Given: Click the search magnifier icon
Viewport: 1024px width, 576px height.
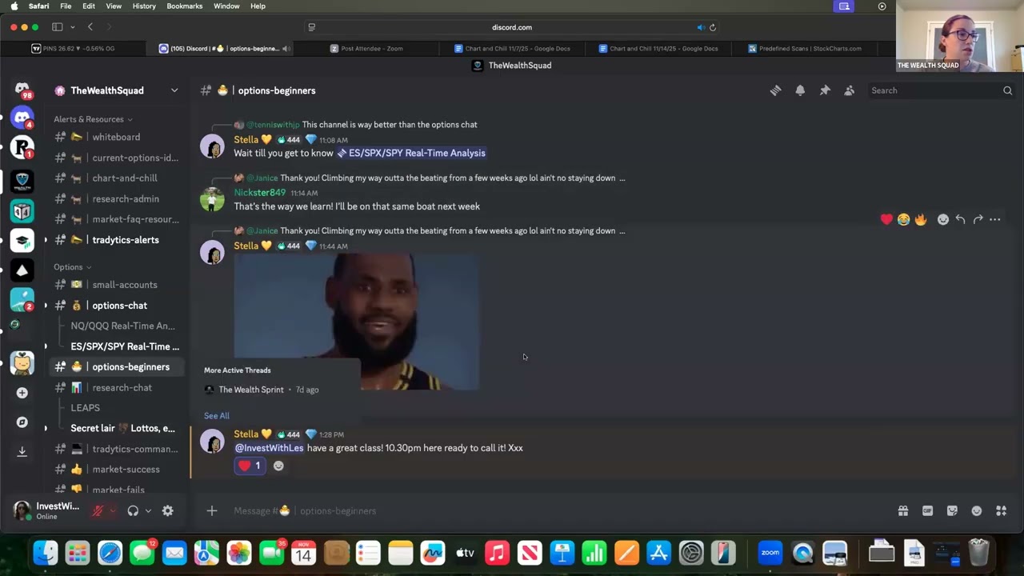Looking at the screenshot, I should coord(1007,90).
